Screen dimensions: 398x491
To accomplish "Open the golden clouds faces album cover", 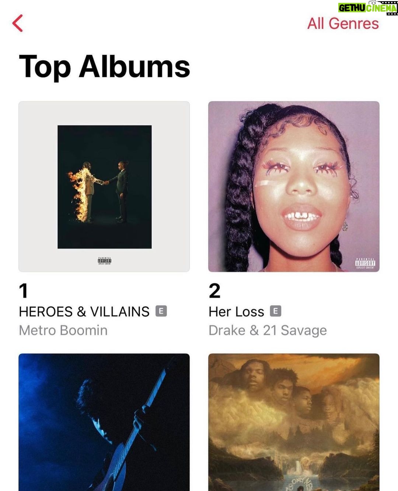I will 294,422.
